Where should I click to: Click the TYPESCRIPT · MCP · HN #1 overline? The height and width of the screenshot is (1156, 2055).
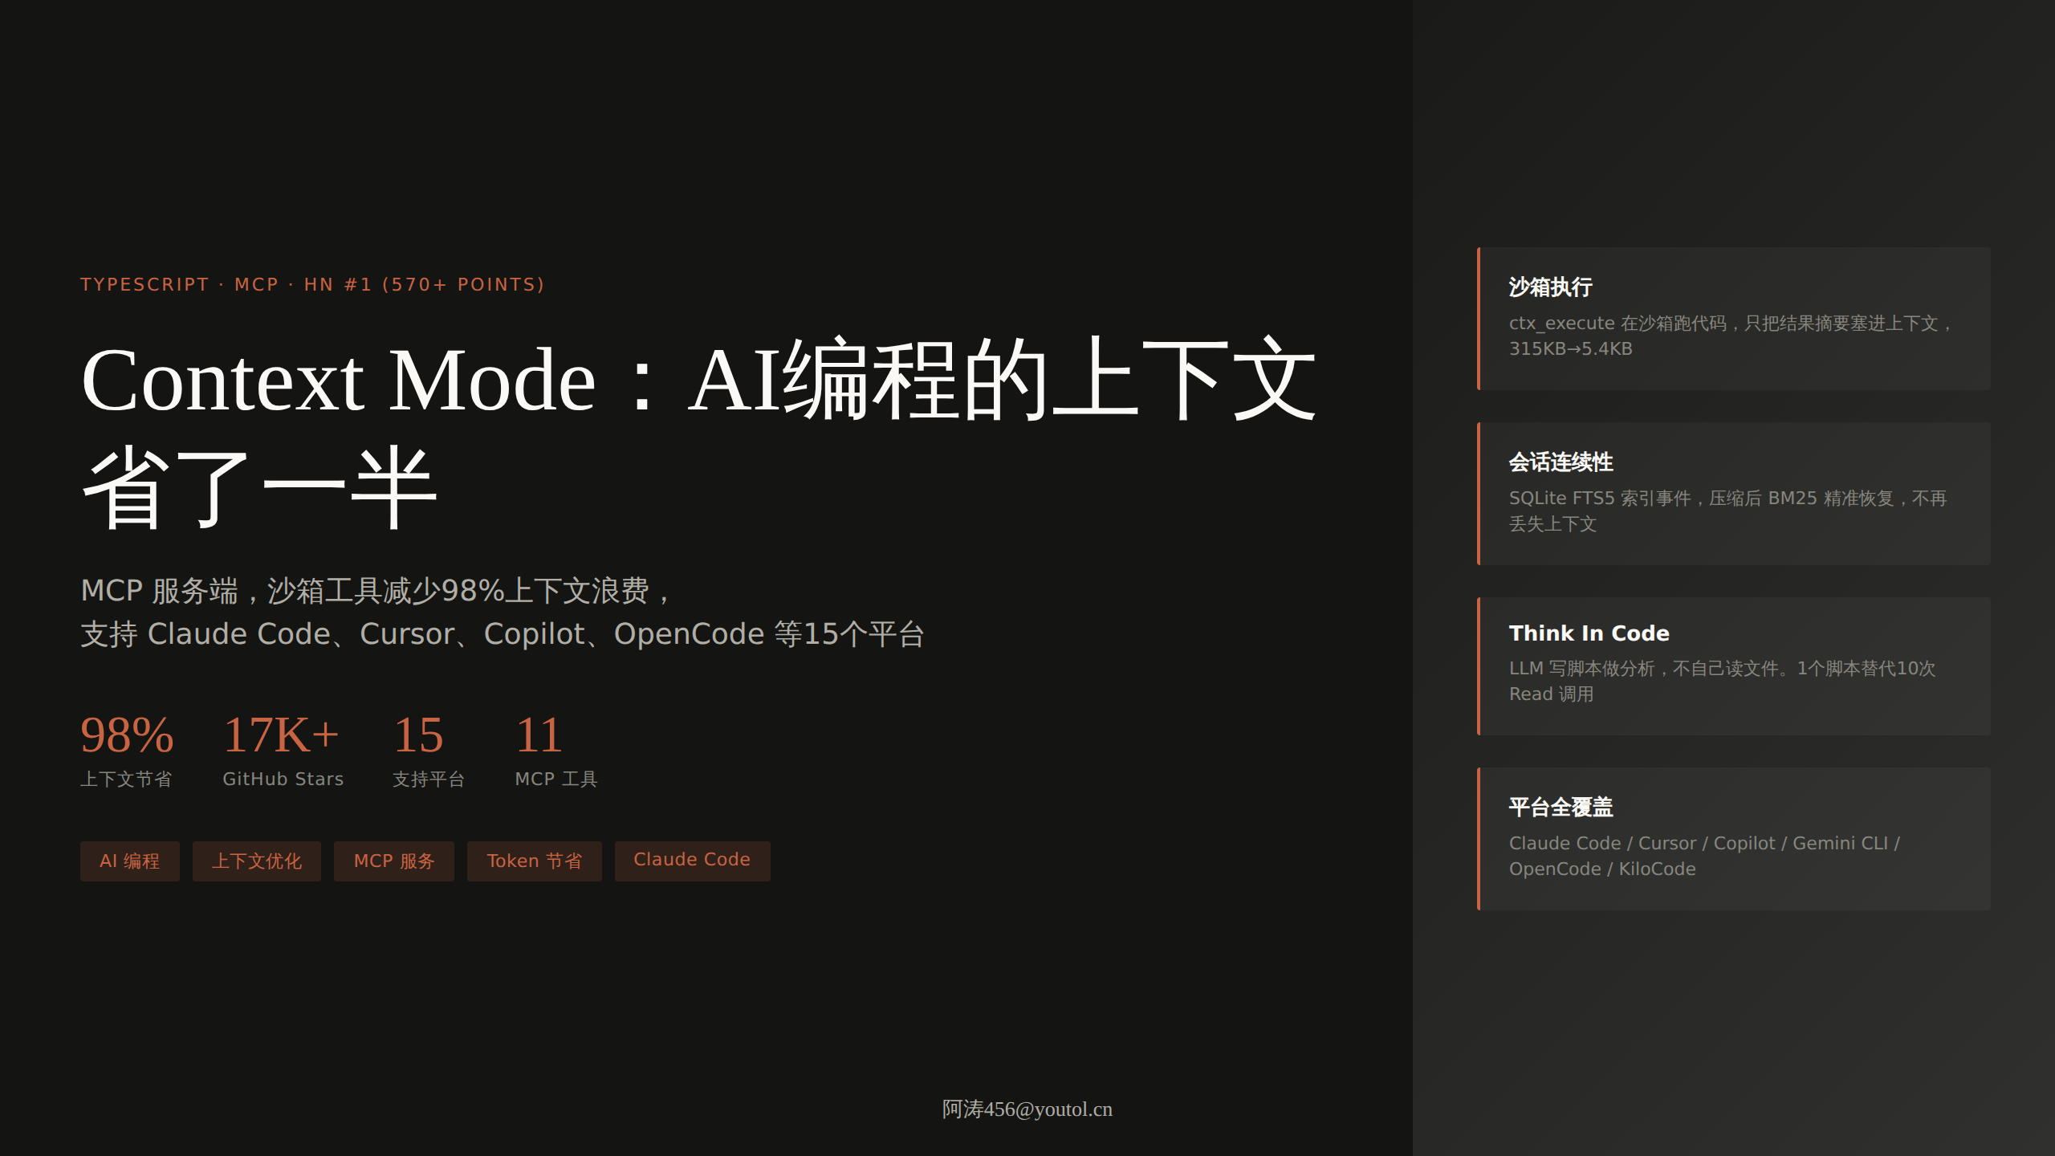(x=313, y=285)
